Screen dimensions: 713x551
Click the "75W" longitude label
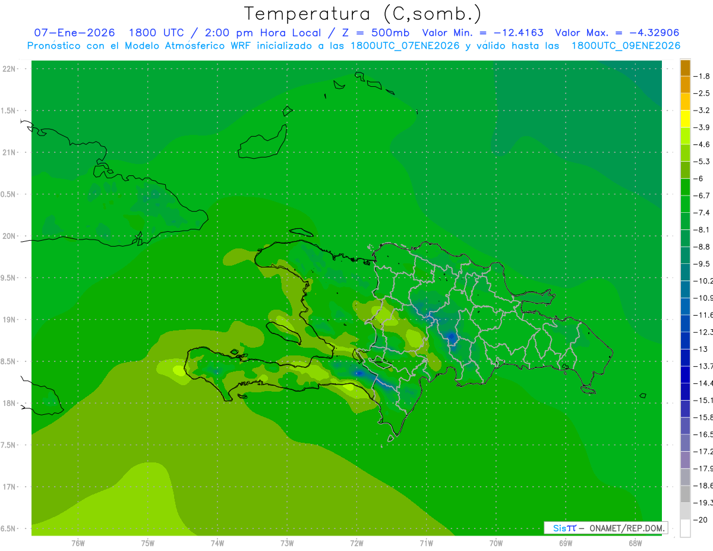tap(148, 543)
